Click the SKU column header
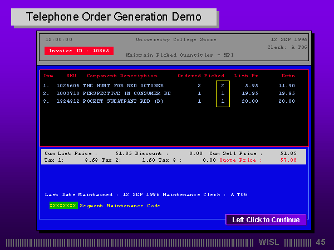 click(71, 76)
